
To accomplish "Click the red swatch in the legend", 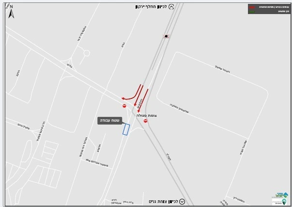I will [252, 7].
